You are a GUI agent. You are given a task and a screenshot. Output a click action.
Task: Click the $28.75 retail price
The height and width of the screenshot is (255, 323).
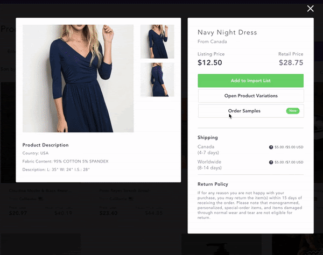pyautogui.click(x=291, y=62)
